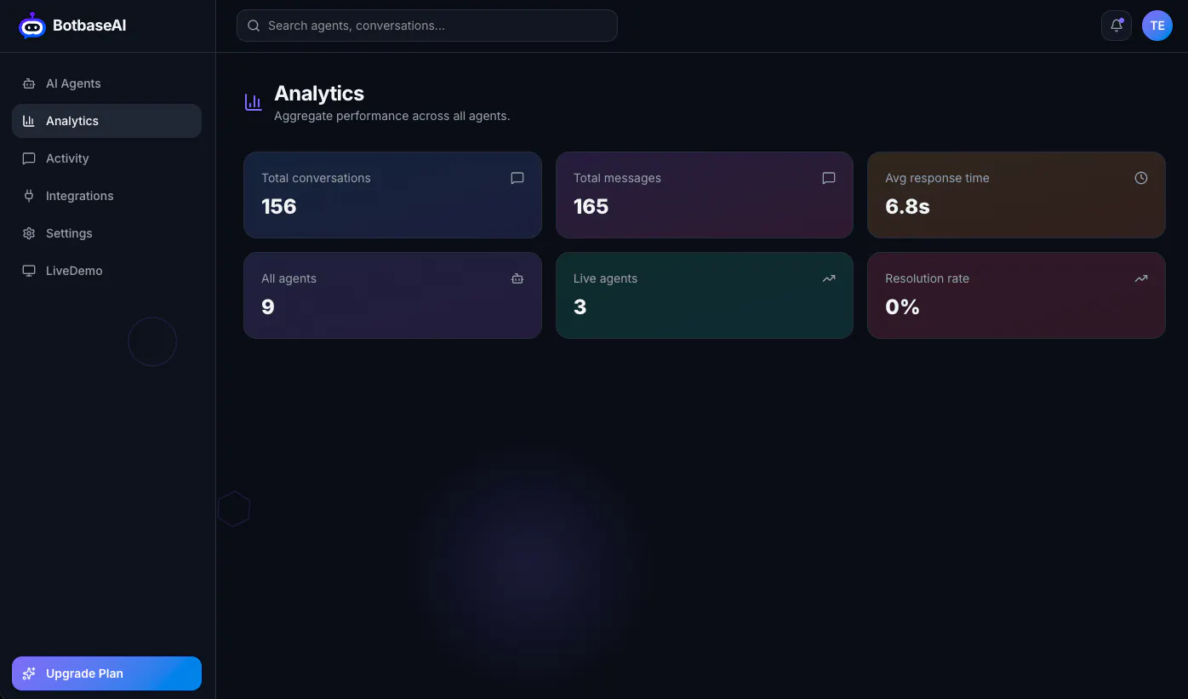
Task: Click the magnifier icon in search bar
Action: pos(254,26)
